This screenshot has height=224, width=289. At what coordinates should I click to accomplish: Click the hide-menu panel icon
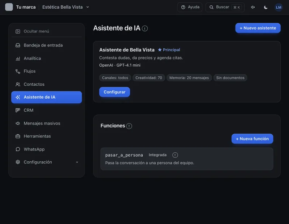pyautogui.click(x=18, y=31)
